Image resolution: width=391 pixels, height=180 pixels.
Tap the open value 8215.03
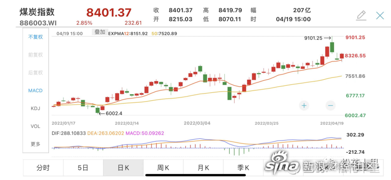coord(181,19)
